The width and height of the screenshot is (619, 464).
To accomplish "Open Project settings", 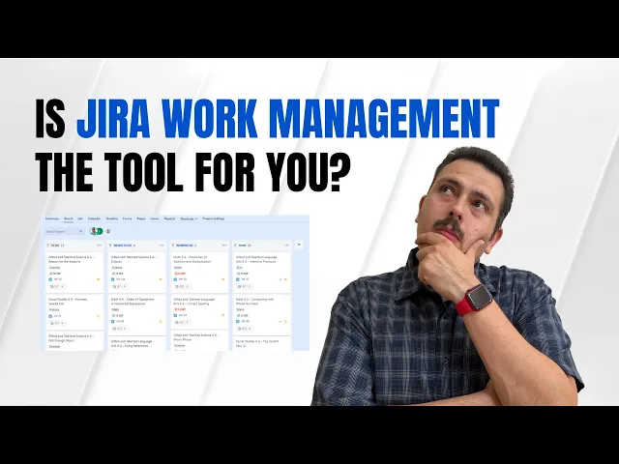I will [214, 218].
